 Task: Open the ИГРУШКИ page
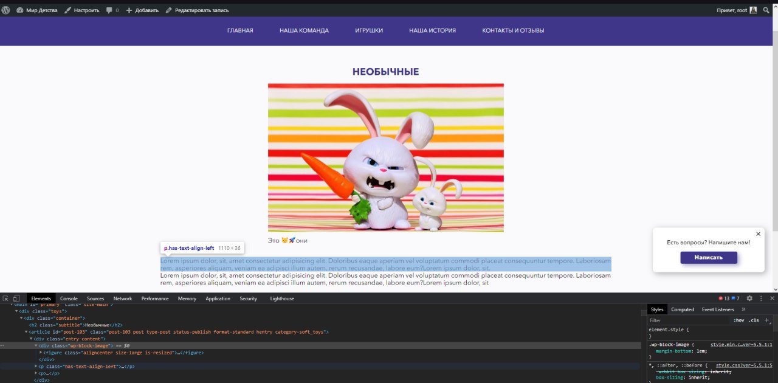[369, 30]
